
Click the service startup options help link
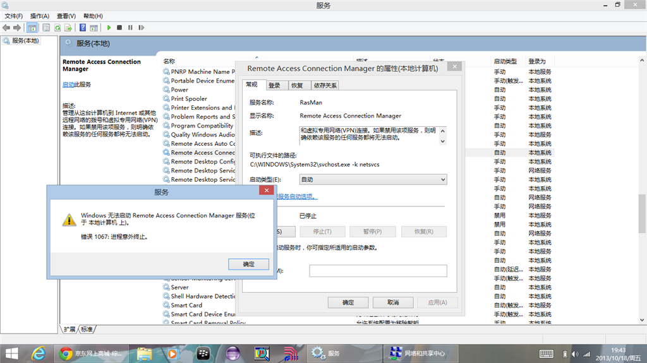pos(296,196)
